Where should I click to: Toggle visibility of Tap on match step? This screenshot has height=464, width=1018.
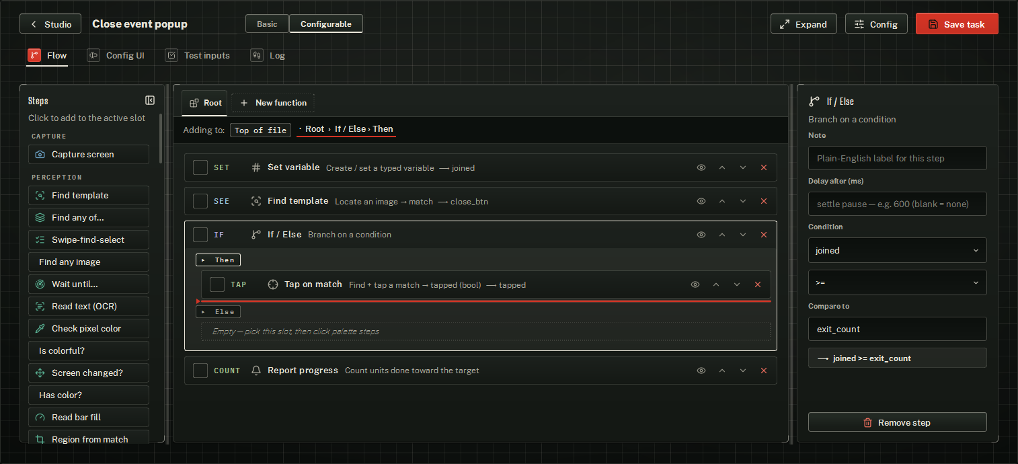(x=695, y=284)
